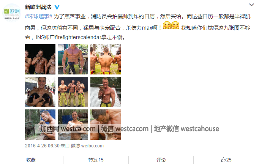This screenshot has width=259, height=166.
Task: Click the first smiling emoji
Action: (x=167, y=25)
